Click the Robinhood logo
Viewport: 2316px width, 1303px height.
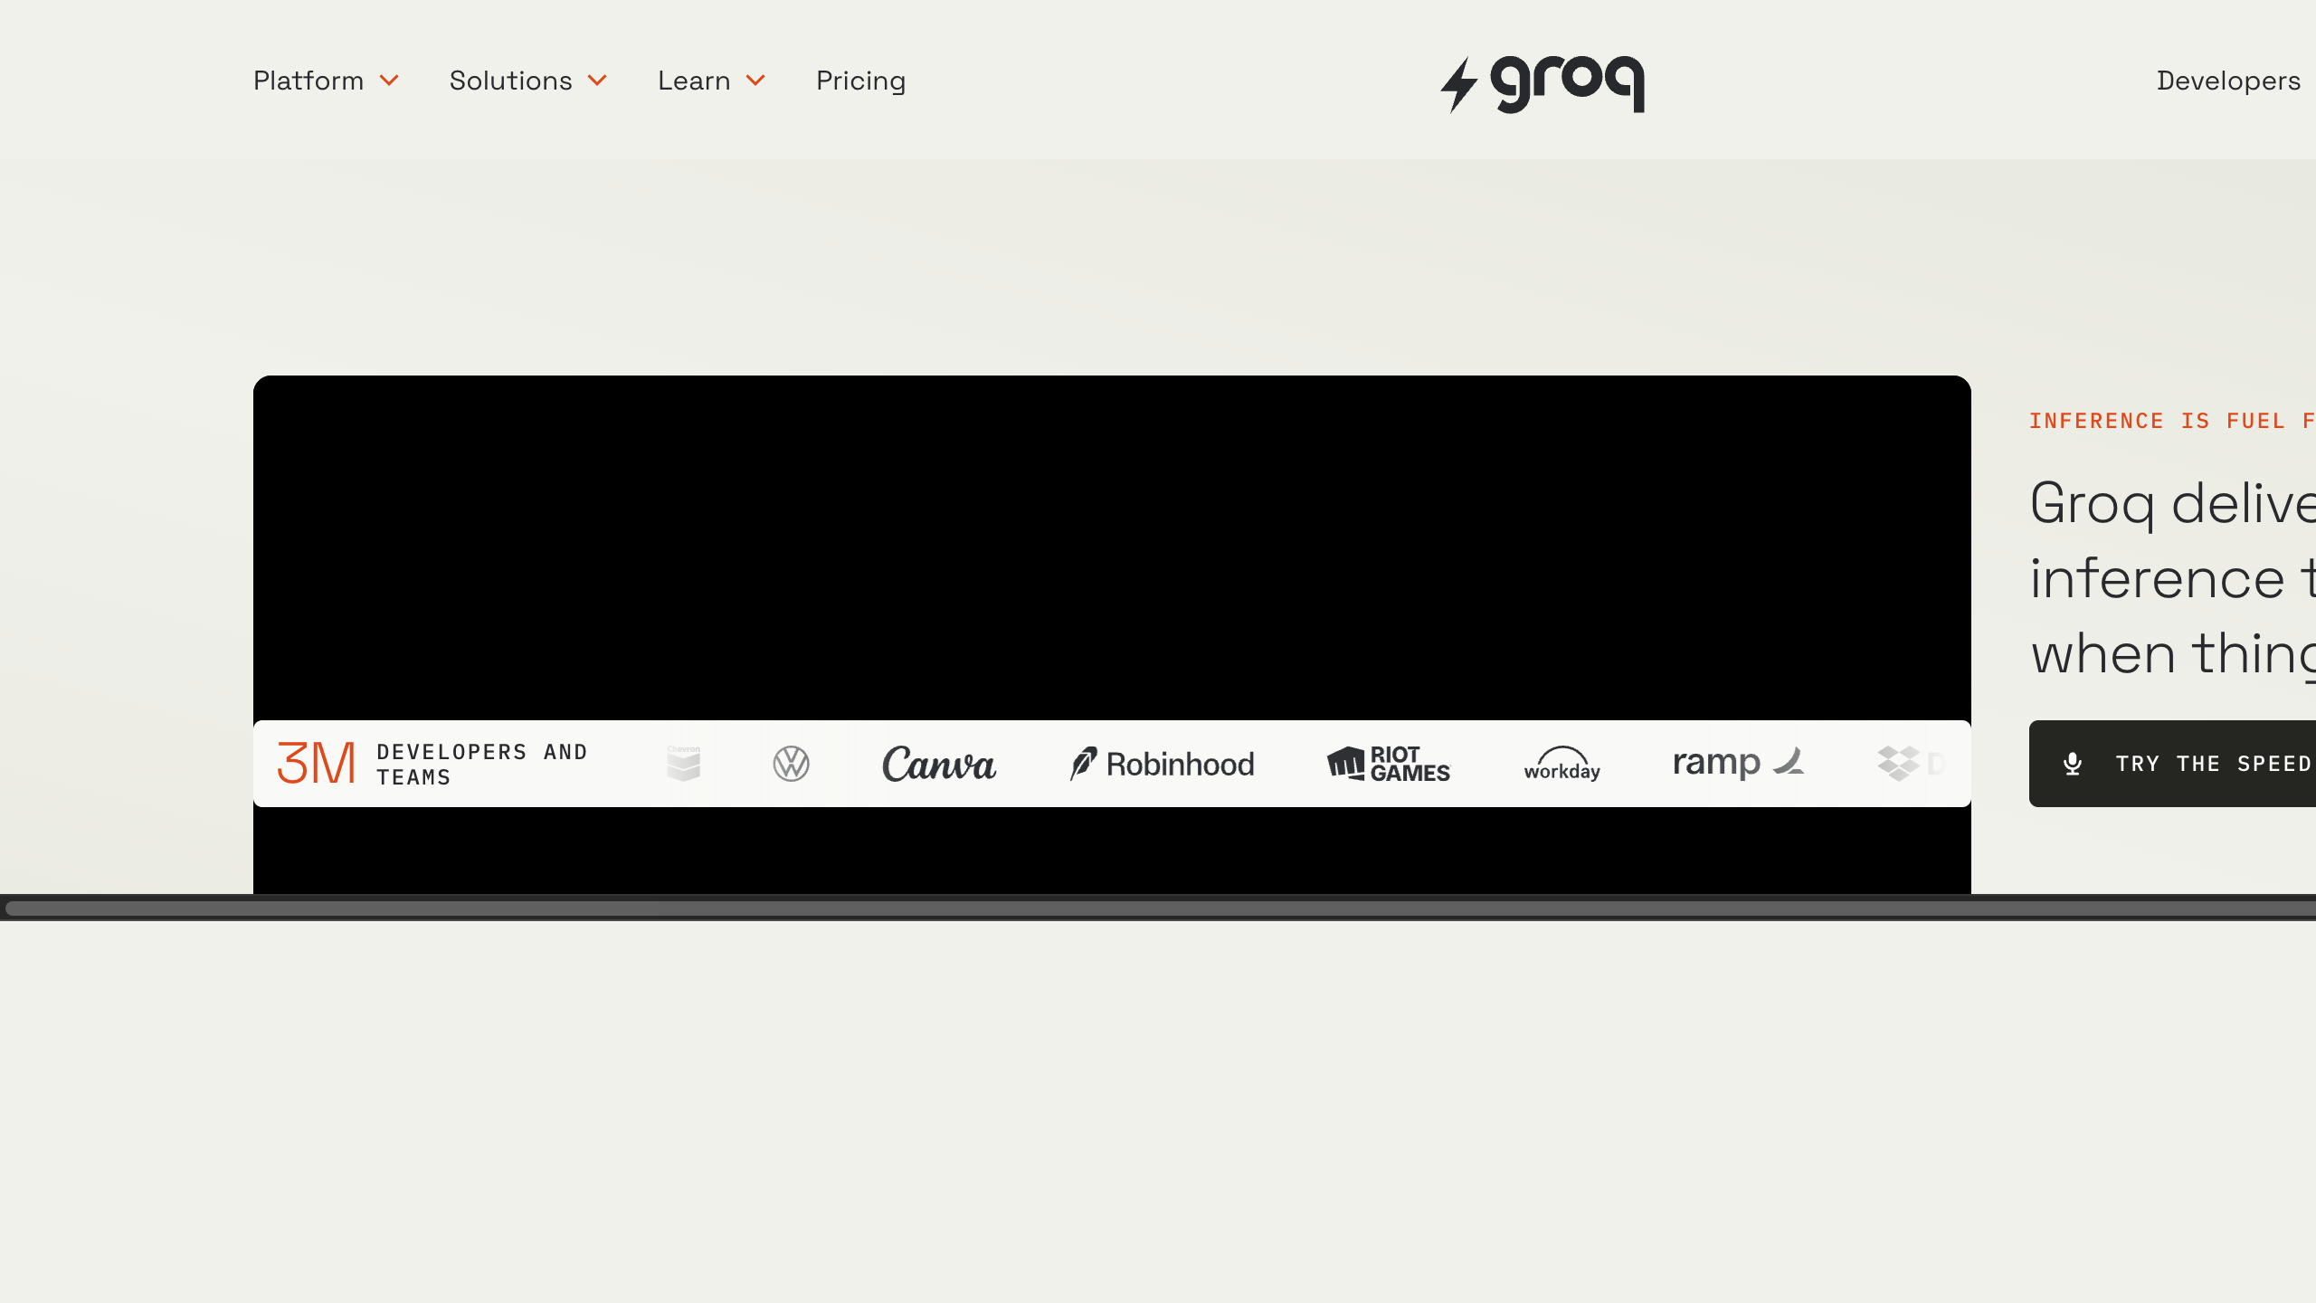(x=1162, y=764)
